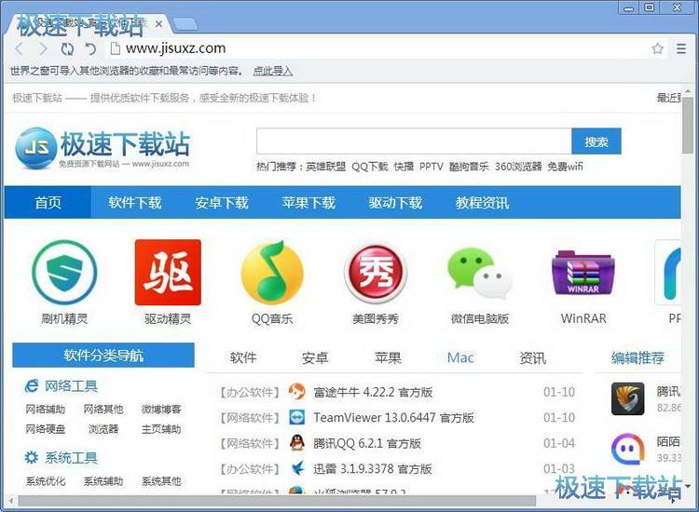Click the 系统工具 gear icon
The width and height of the screenshot is (699, 512).
click(31, 457)
